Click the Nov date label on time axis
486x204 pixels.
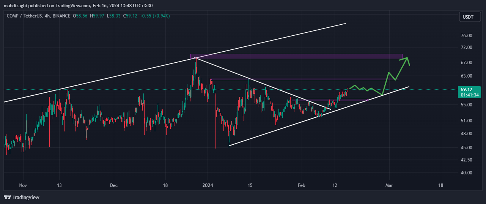(x=23, y=185)
